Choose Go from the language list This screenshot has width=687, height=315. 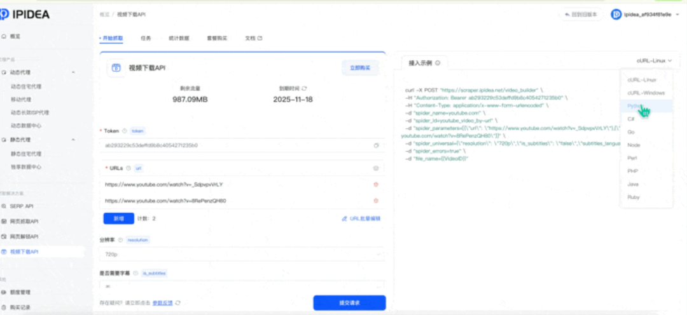click(646, 131)
